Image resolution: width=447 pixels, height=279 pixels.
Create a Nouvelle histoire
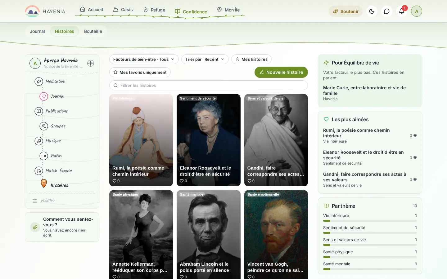click(281, 72)
